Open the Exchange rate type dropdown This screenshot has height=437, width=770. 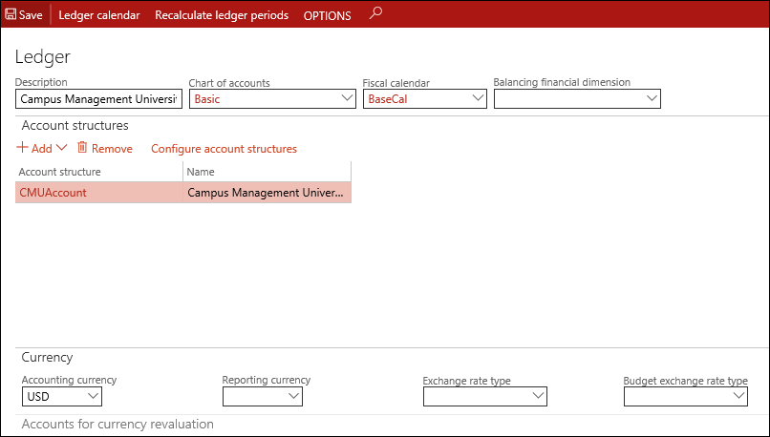pyautogui.click(x=537, y=396)
